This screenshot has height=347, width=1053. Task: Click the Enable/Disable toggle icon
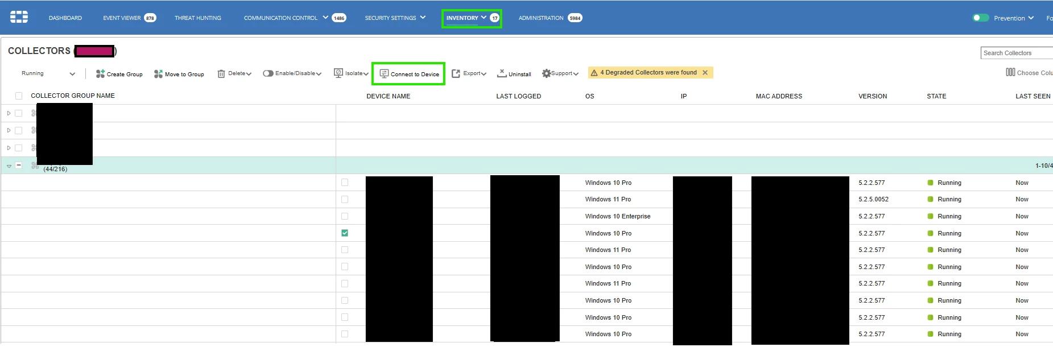(x=268, y=73)
